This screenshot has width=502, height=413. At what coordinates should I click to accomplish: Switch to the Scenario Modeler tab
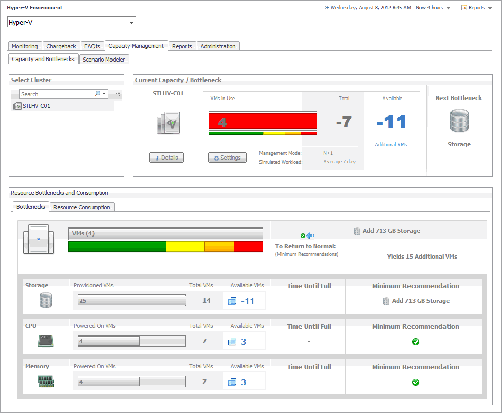104,60
